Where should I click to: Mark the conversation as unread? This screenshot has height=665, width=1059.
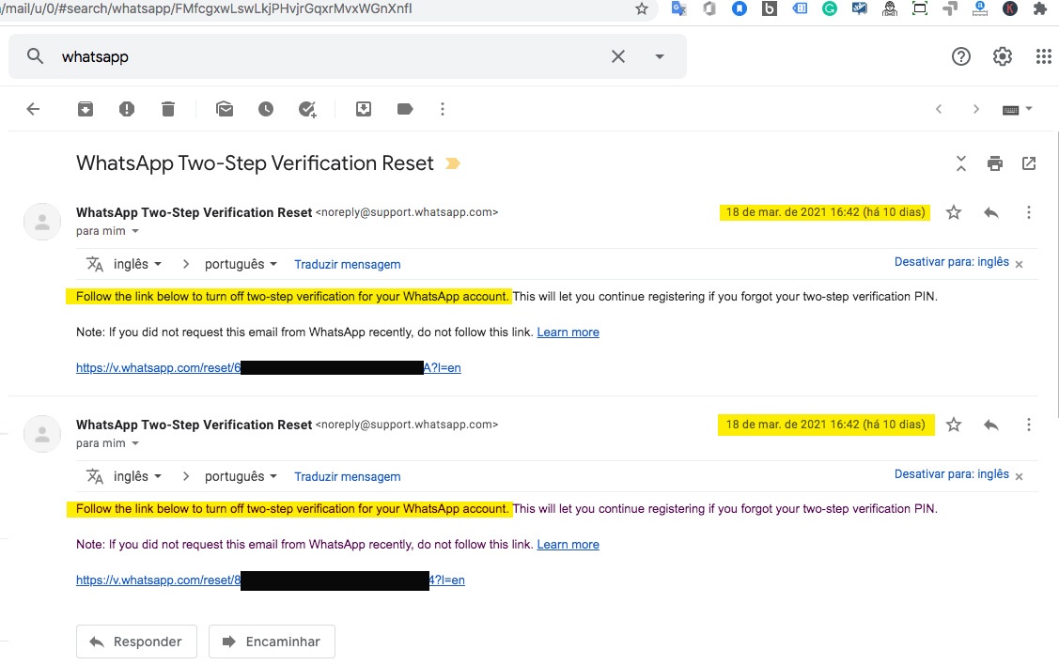coord(225,109)
